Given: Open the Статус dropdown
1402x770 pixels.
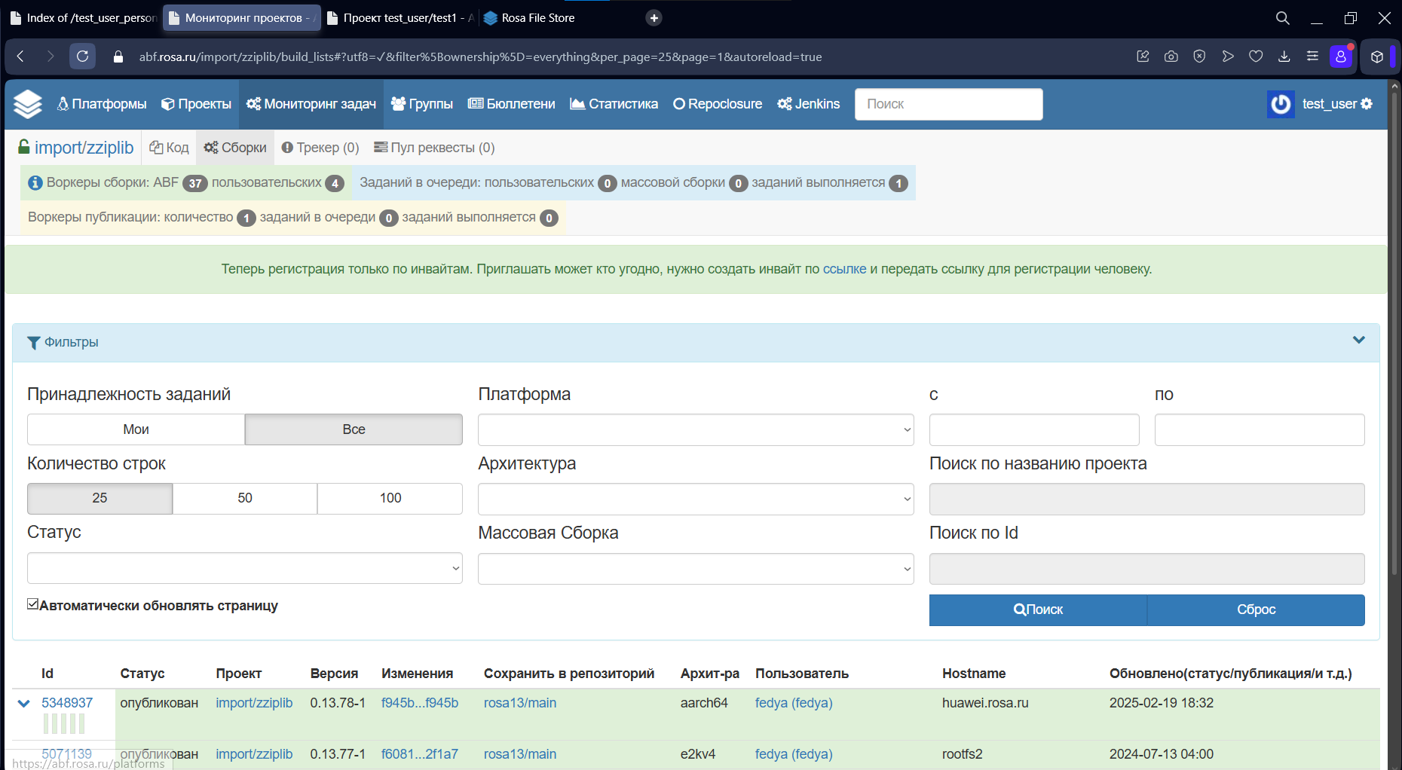Looking at the screenshot, I should 245,568.
